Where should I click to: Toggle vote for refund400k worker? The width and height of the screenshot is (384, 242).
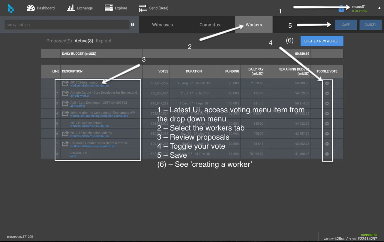pos(327,154)
